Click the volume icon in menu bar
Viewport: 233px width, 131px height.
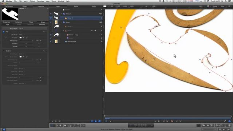[201, 1]
